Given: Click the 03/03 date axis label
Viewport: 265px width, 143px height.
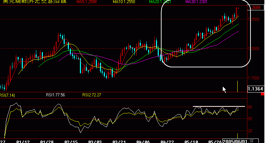Looking at the screenshot, I should (95, 141).
